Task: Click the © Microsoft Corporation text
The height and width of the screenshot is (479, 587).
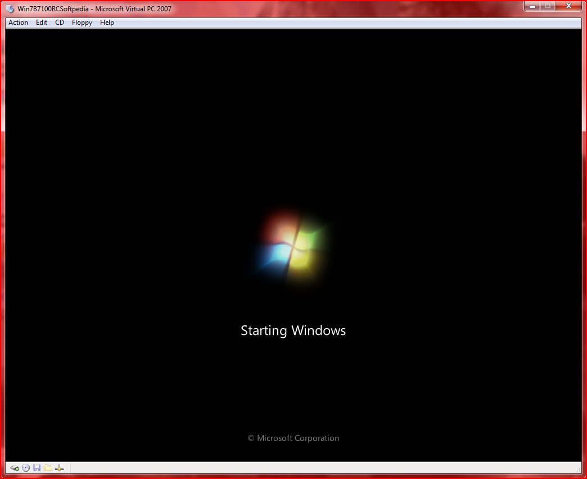Action: click(x=293, y=438)
